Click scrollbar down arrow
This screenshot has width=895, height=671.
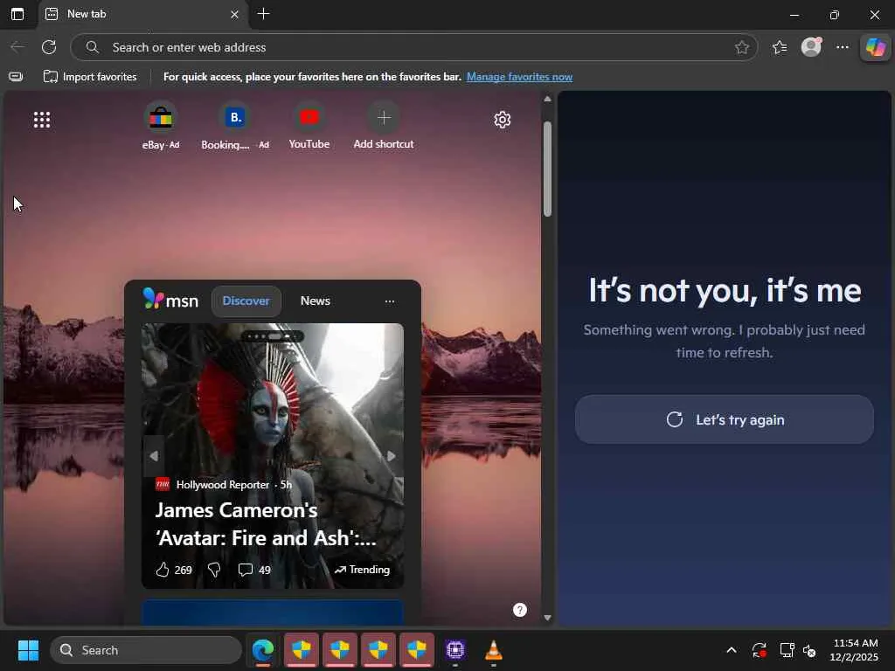(547, 618)
